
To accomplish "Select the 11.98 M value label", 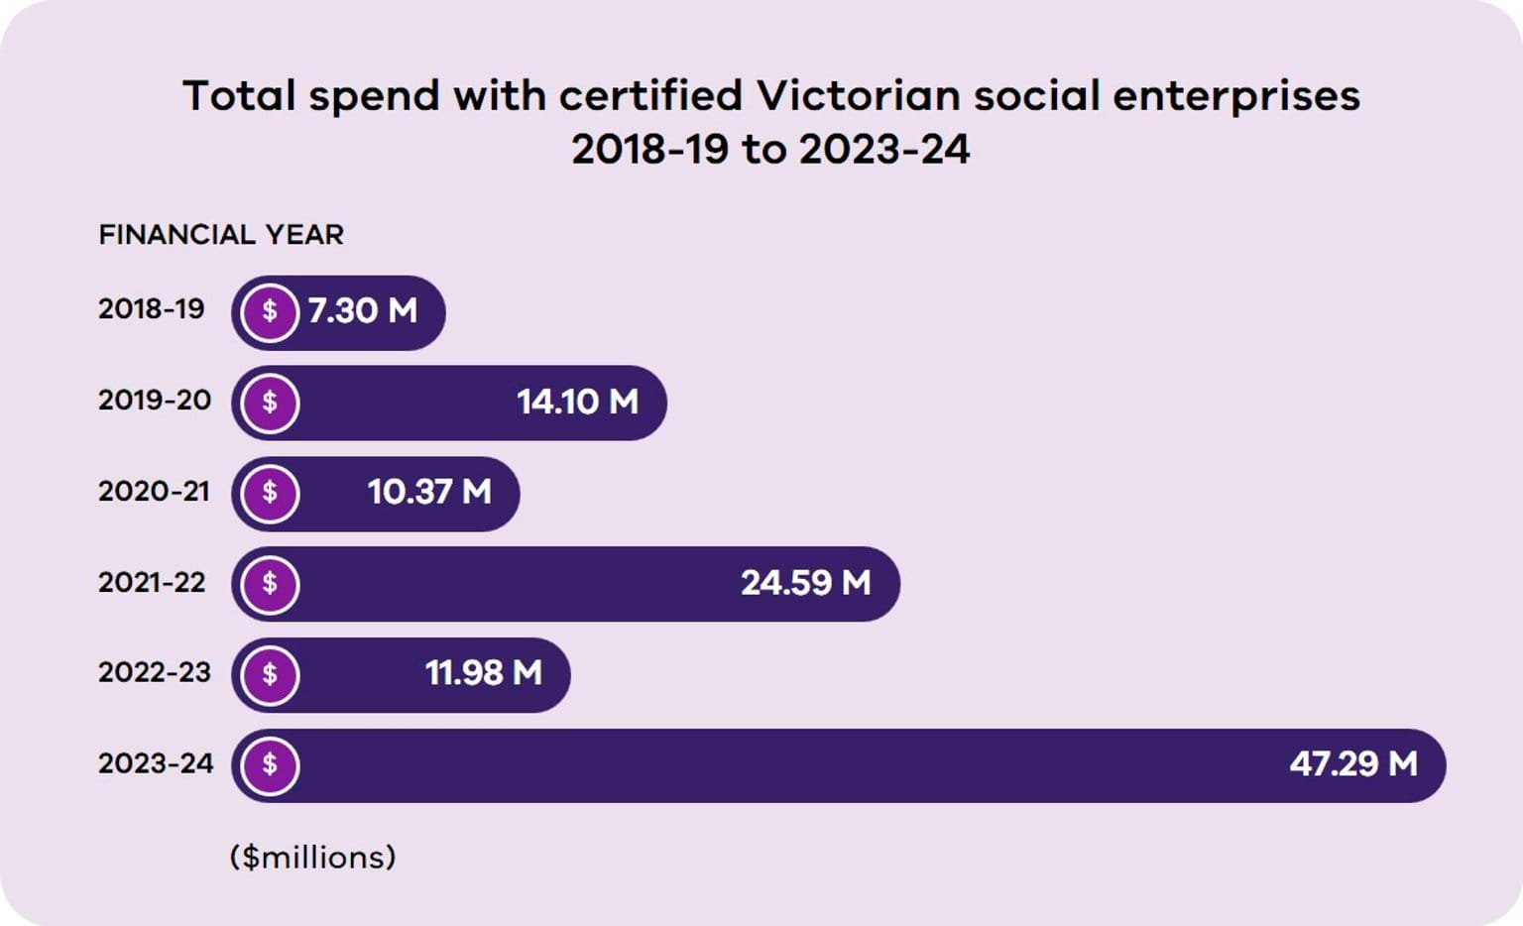I will point(484,673).
